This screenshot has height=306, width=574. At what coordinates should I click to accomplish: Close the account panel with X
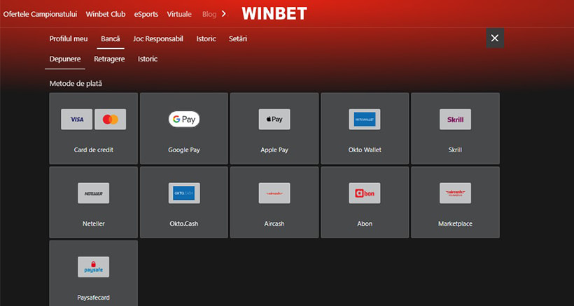pyautogui.click(x=495, y=38)
